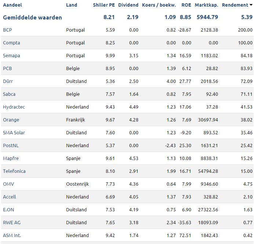Select the Gemiddelde waarden summary row

click(127, 17)
